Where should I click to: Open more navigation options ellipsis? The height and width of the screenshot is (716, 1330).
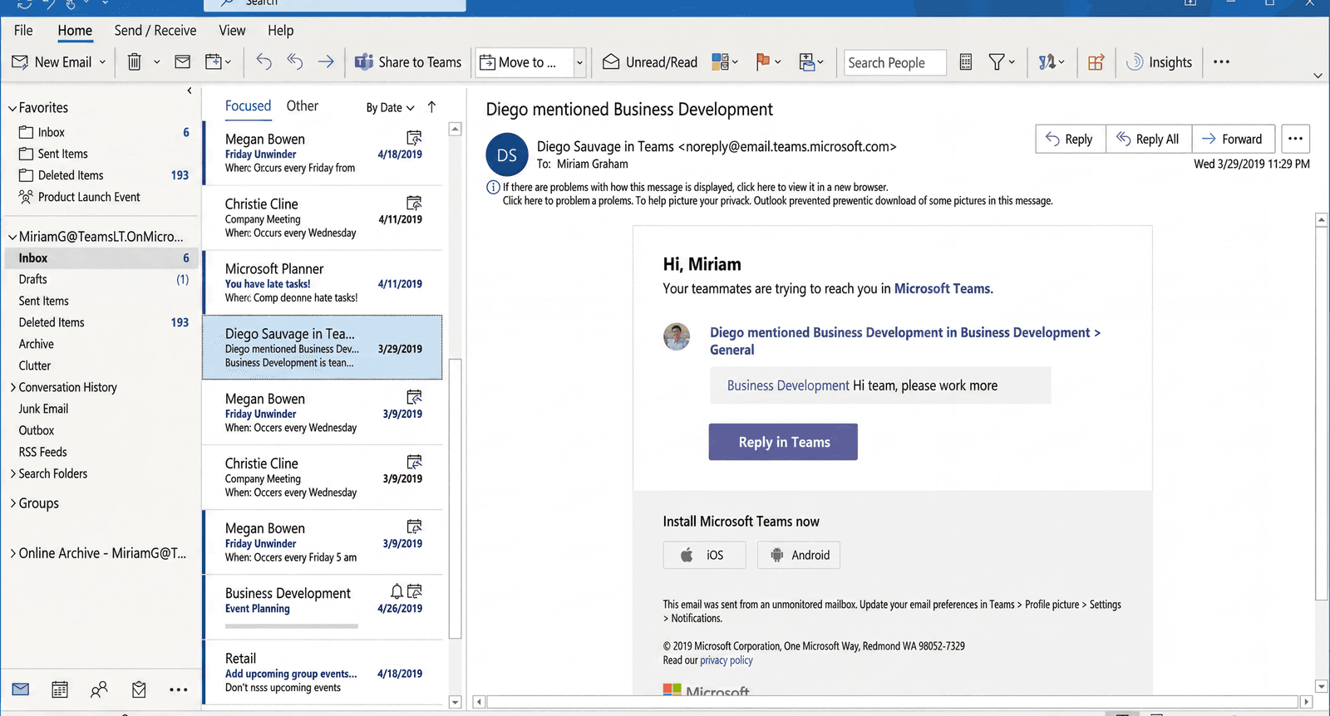tap(178, 689)
